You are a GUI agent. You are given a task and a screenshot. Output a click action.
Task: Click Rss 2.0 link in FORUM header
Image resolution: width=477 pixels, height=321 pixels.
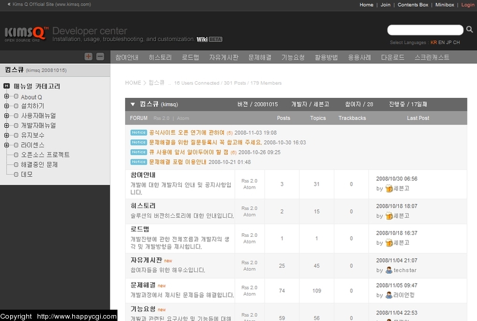[161, 118]
